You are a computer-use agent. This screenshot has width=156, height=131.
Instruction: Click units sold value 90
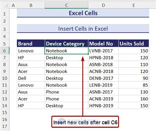coord(134,78)
